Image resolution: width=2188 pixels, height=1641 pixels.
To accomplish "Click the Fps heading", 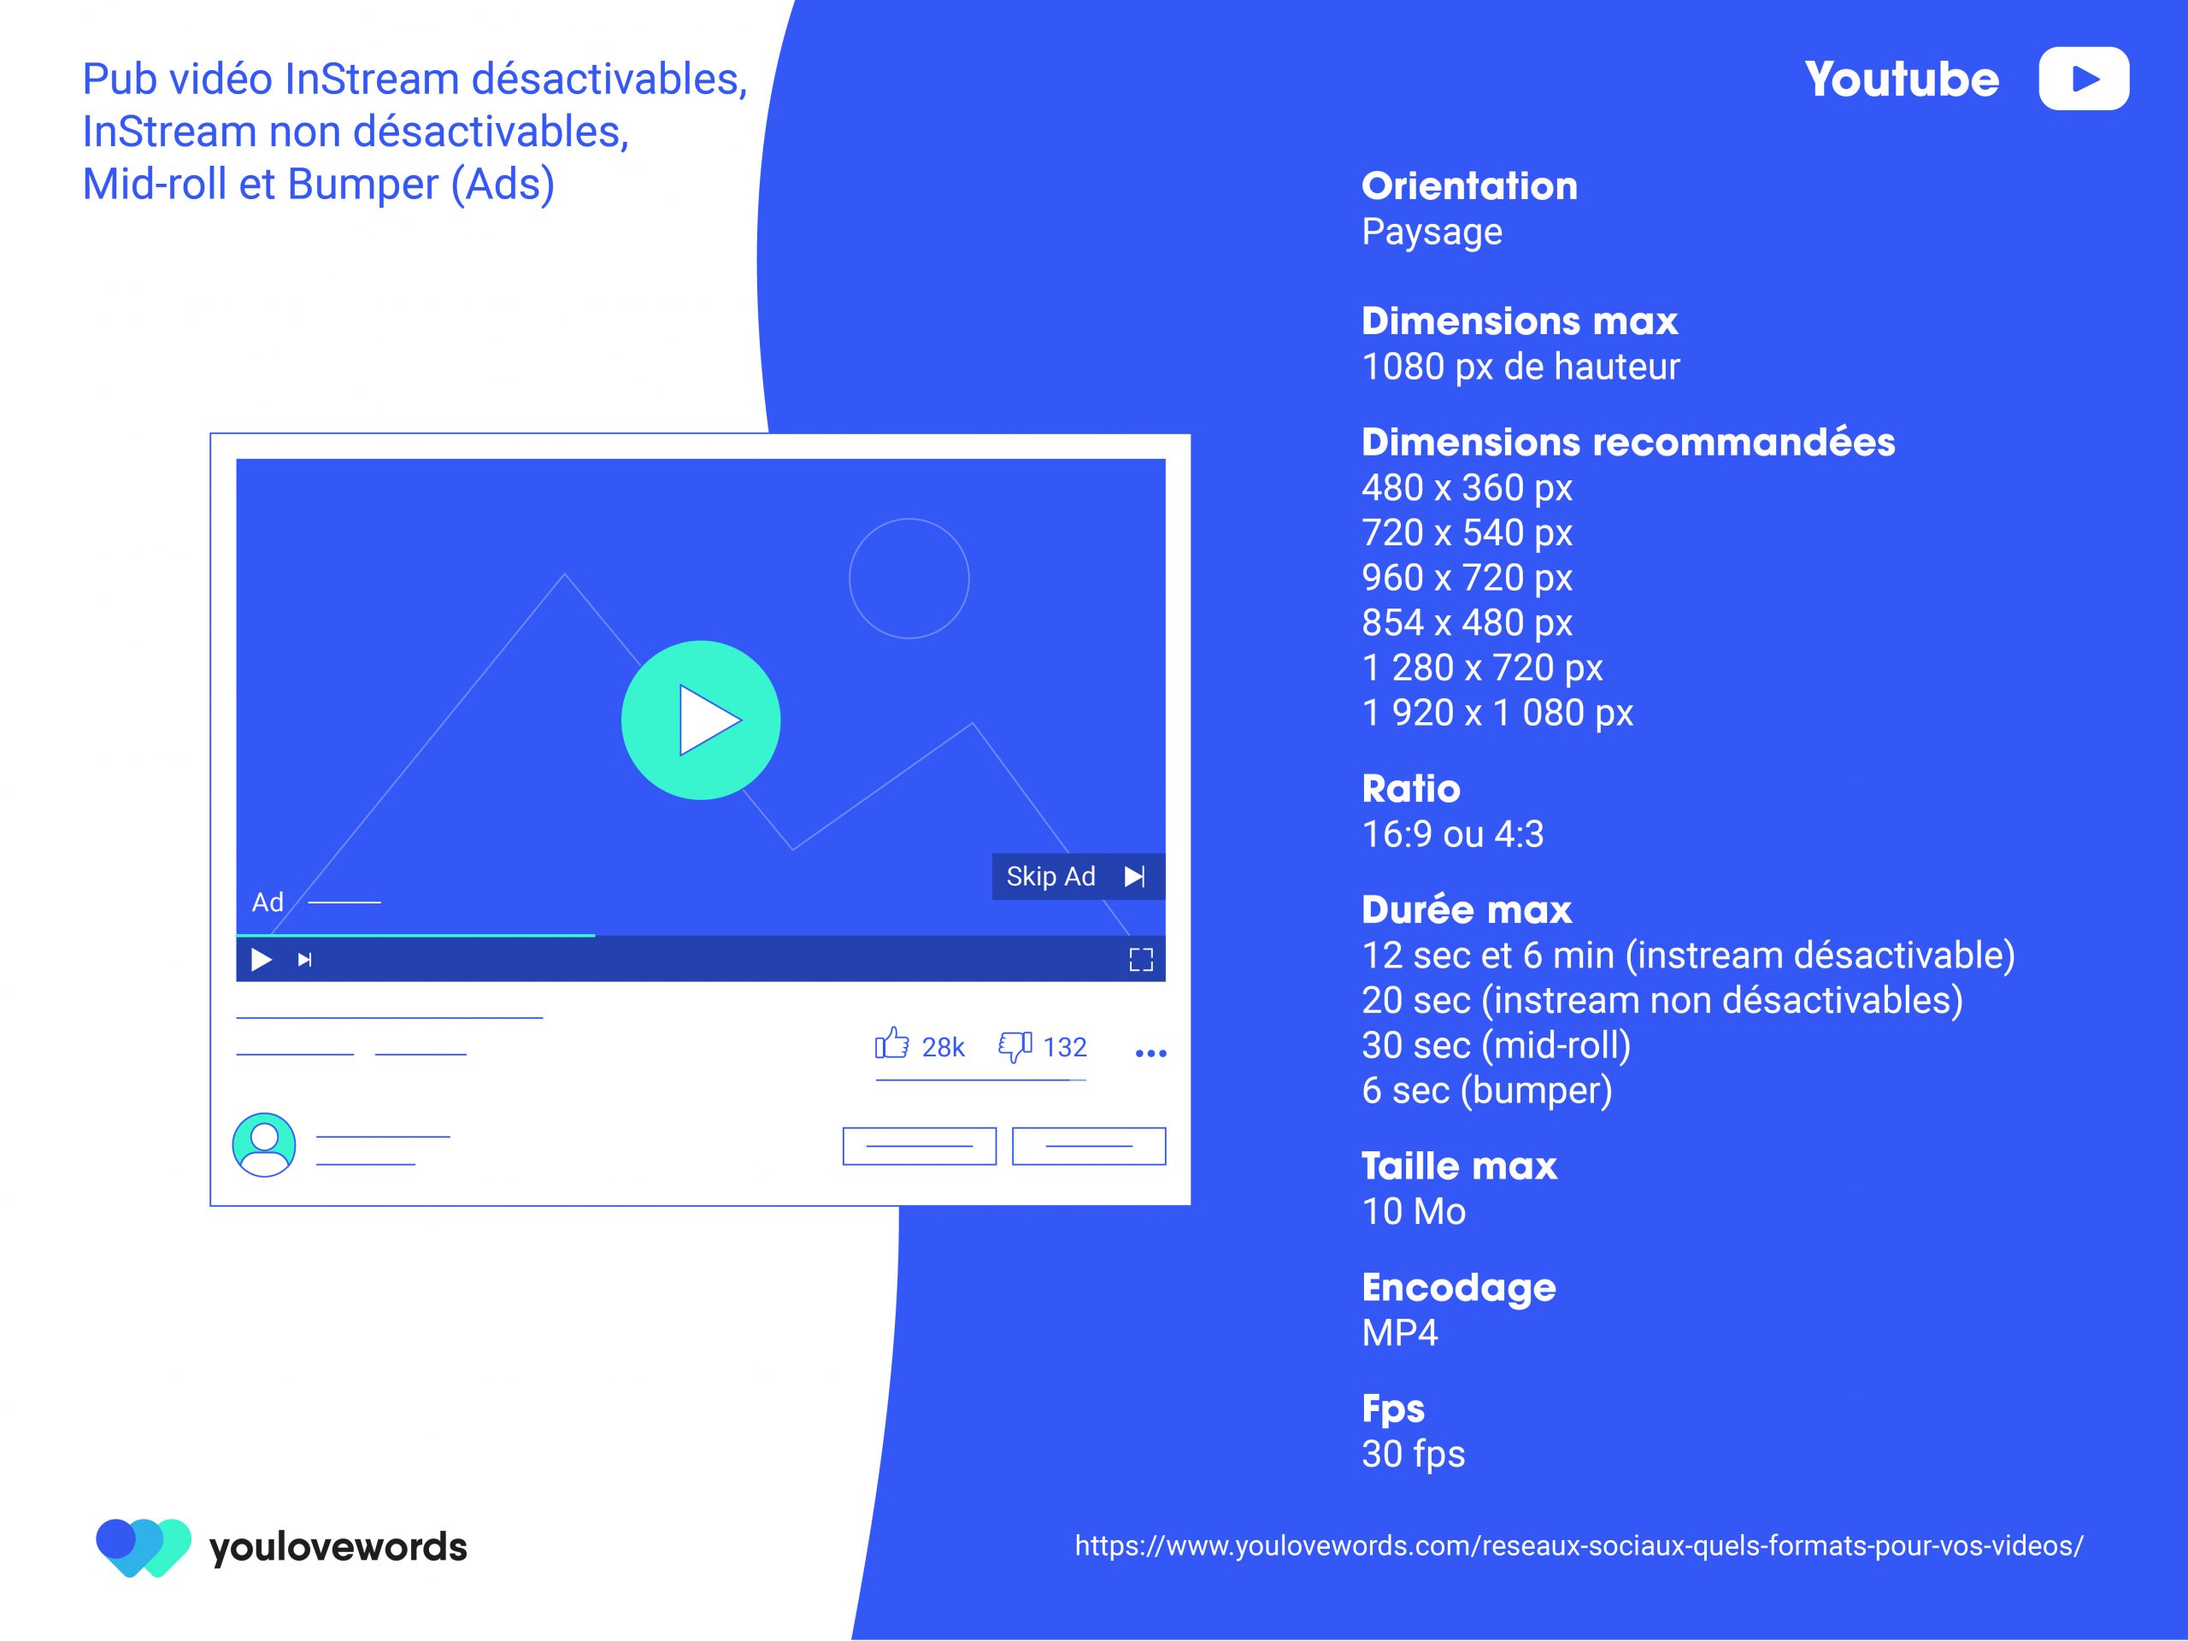I will [x=1393, y=1409].
